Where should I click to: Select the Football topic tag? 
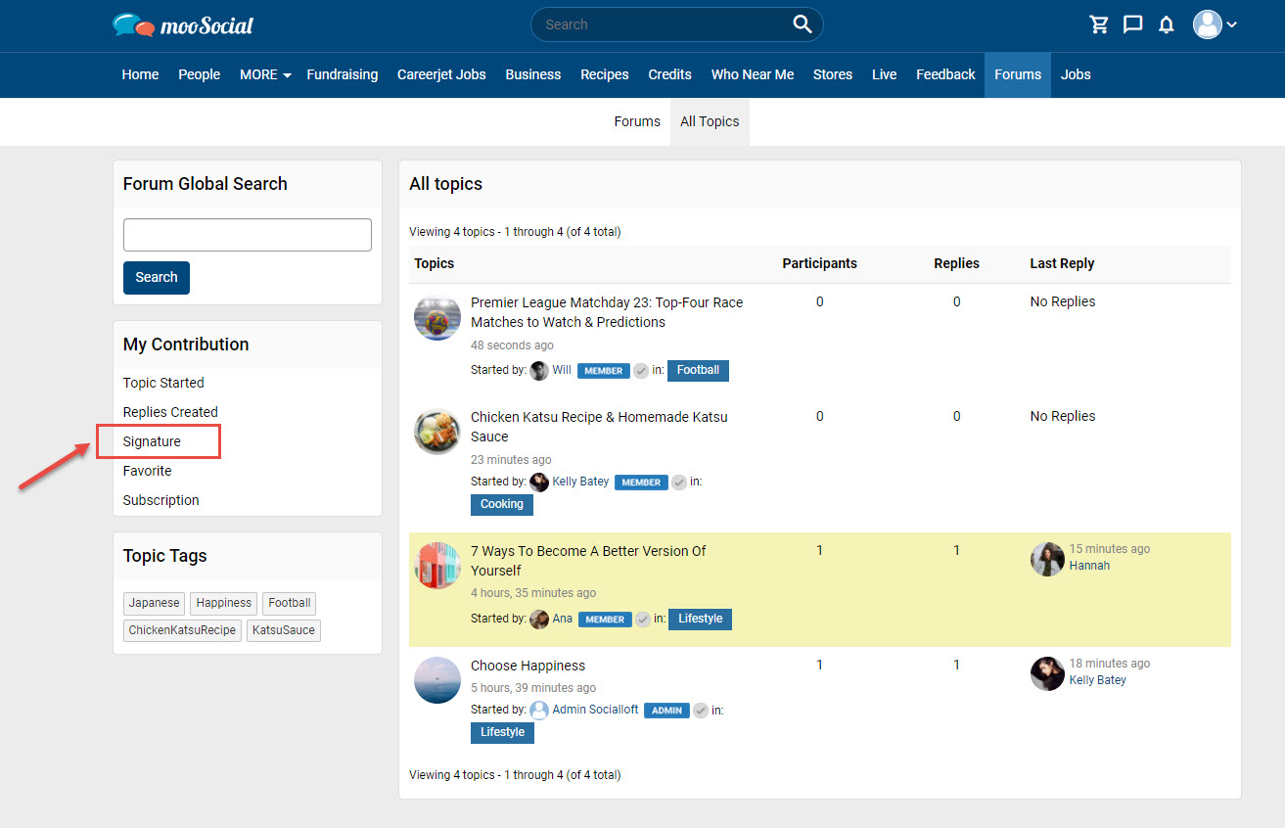point(290,603)
